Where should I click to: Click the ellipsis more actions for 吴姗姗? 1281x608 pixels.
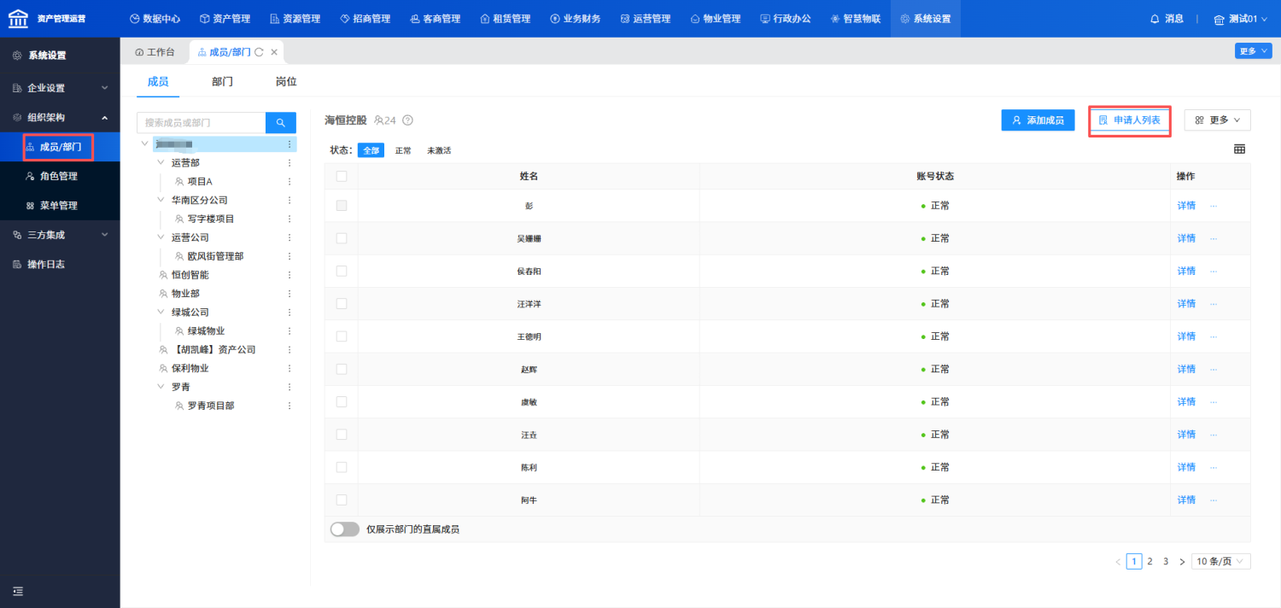(x=1213, y=238)
